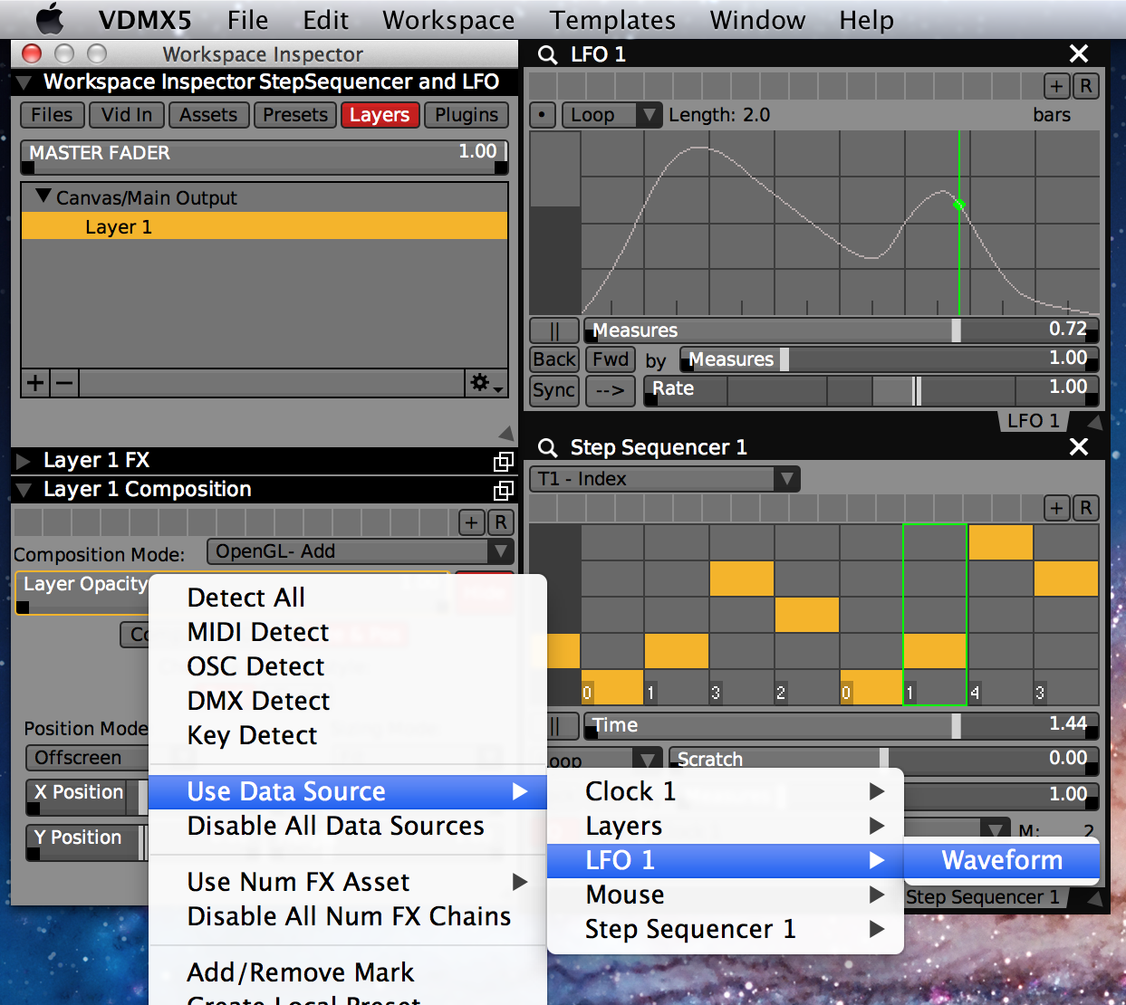This screenshot has height=1005, width=1126.
Task: Click the Y Position field
Action: [x=86, y=841]
